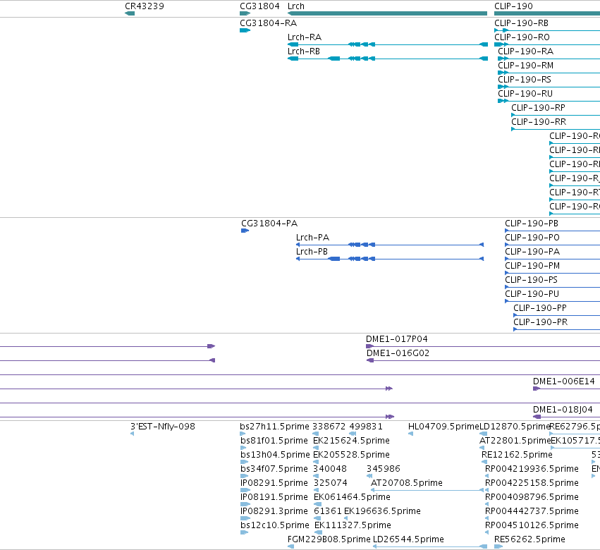Viewport: 600px width, 550px height.
Task: Select transcript CLIP-190-RO
Action: click(x=522, y=37)
